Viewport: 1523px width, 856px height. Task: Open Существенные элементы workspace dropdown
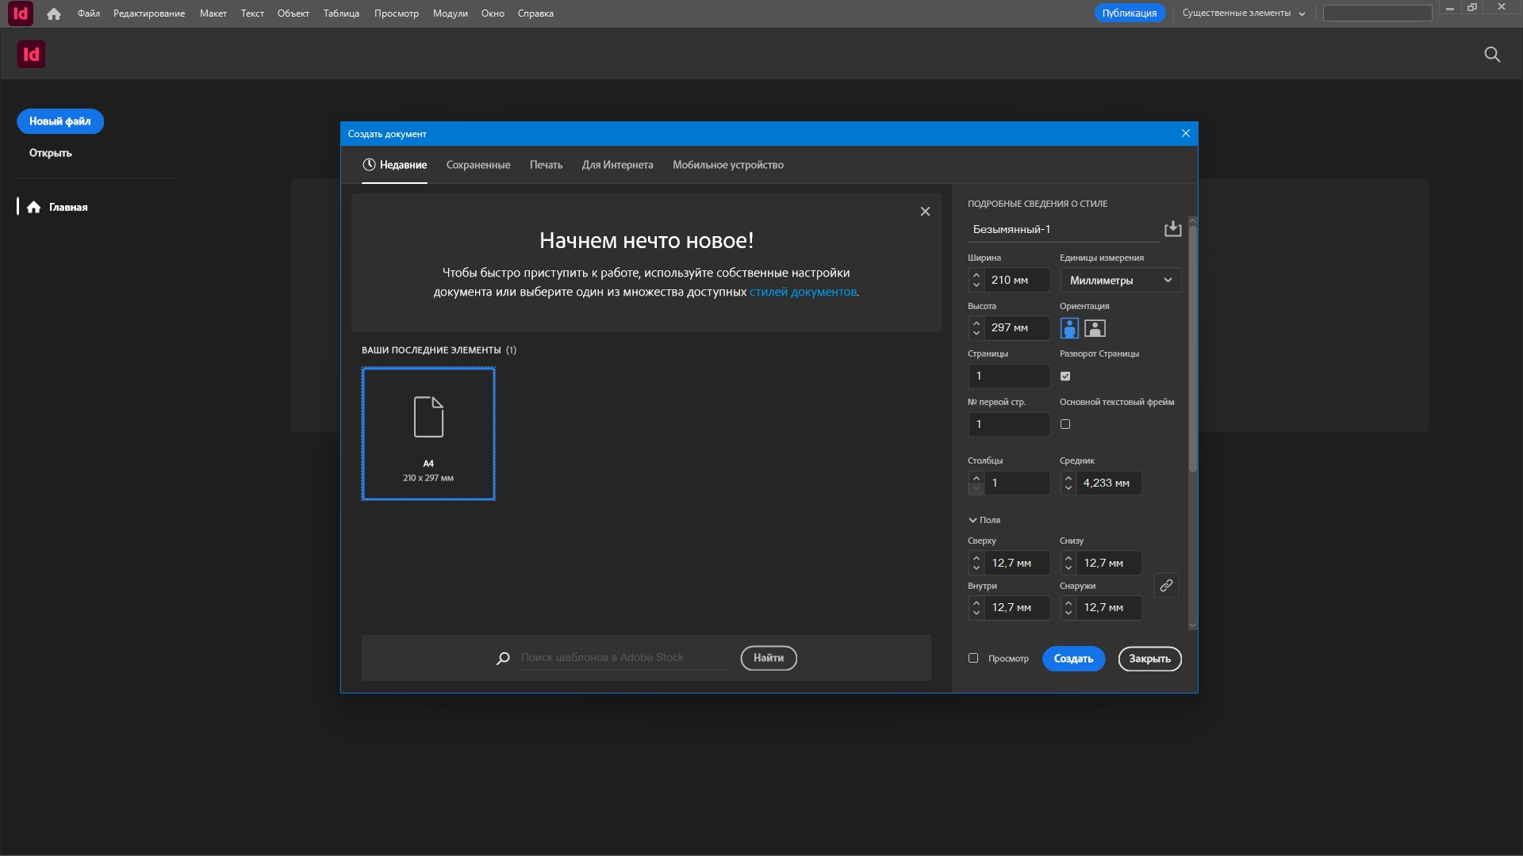tap(1243, 13)
